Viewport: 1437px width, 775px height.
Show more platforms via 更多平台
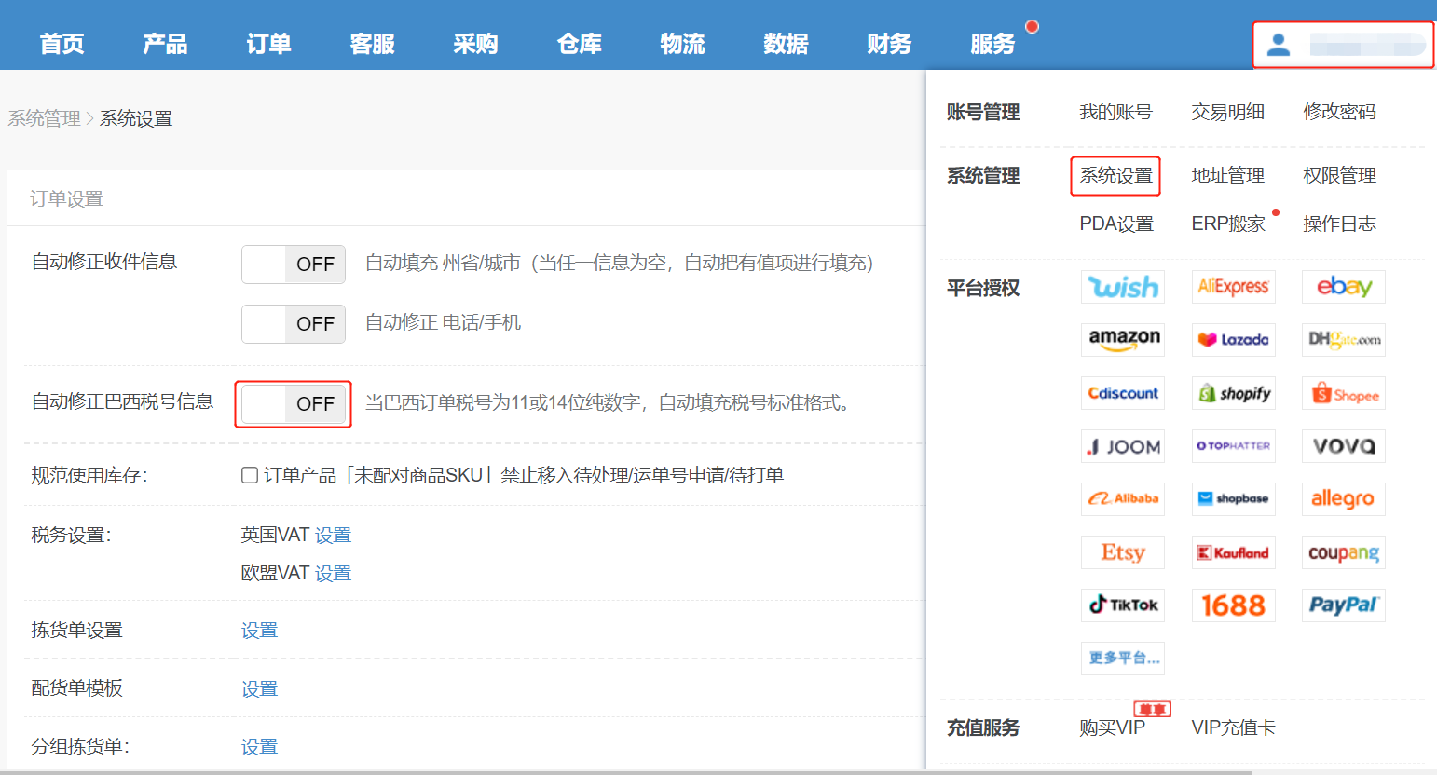(x=1123, y=659)
